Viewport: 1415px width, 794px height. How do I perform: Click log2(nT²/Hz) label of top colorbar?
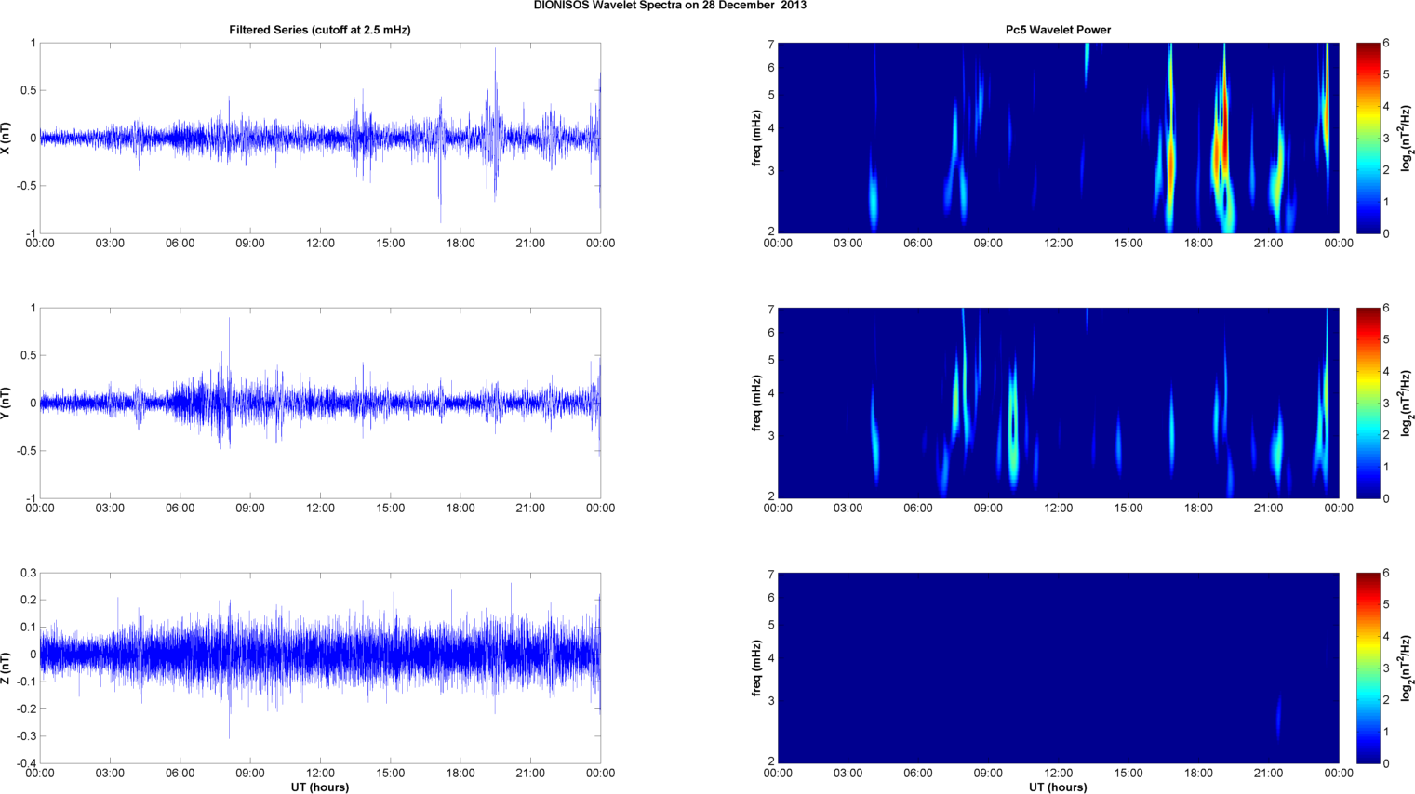coord(1408,139)
